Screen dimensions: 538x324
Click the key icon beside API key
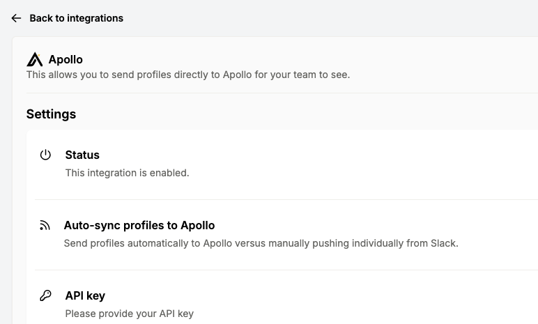45,295
